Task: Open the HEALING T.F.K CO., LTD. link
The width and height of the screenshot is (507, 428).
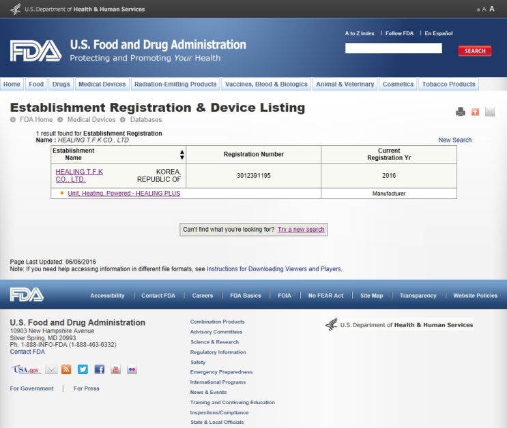Action: tap(79, 176)
